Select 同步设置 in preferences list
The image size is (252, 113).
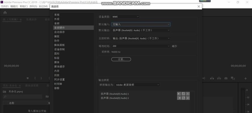point(73,80)
